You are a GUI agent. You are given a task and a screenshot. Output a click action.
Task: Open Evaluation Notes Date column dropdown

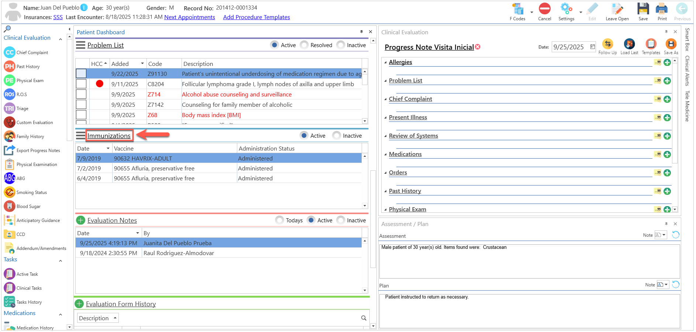coord(138,233)
